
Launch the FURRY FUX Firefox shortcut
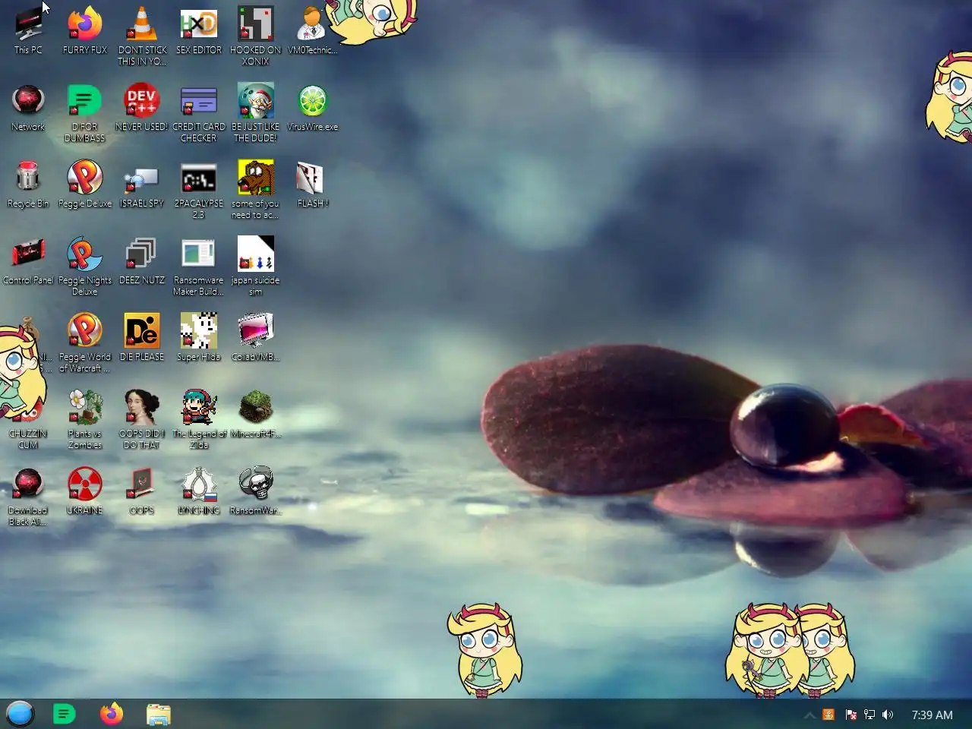(85, 31)
